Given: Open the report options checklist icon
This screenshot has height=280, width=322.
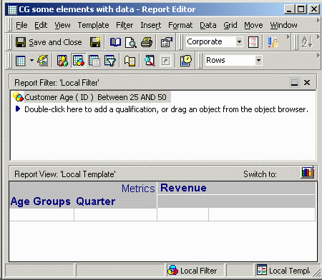Looking at the screenshot, I should coord(166,42).
